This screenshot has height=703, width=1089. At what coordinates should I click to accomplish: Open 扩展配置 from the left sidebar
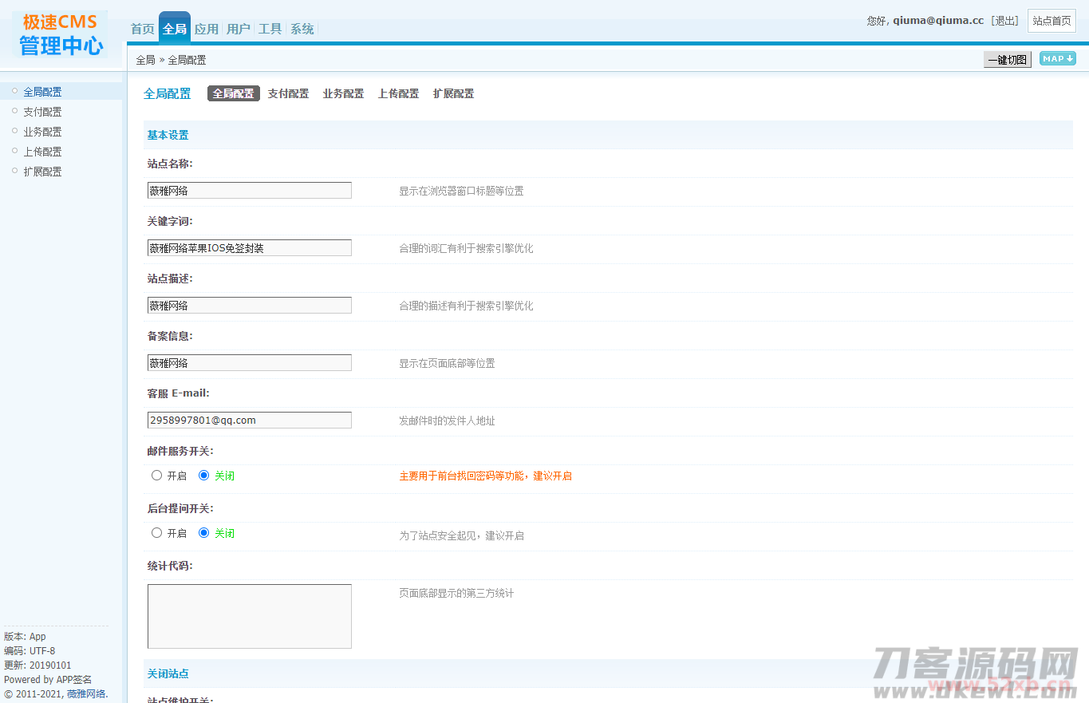[42, 172]
